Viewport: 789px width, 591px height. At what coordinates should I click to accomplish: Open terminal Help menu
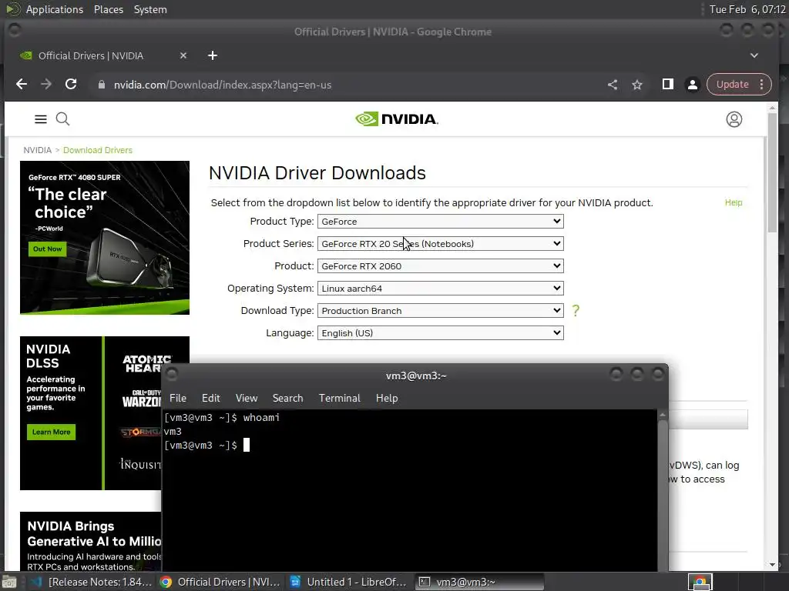387,398
